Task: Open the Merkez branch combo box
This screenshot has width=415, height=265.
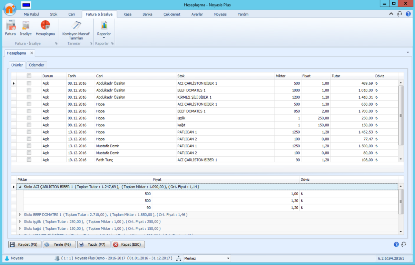Action: click(x=228, y=258)
